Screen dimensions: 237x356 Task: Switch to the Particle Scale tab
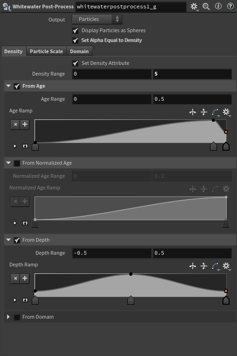[x=46, y=51]
